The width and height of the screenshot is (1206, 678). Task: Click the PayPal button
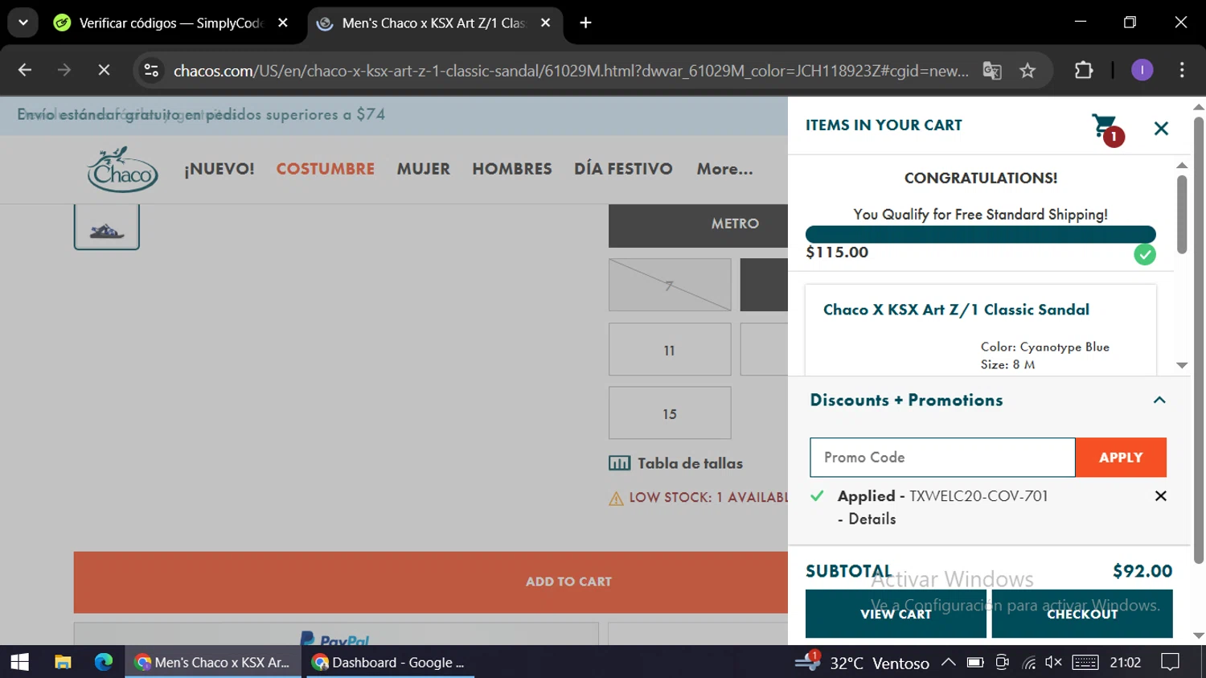coord(336,634)
